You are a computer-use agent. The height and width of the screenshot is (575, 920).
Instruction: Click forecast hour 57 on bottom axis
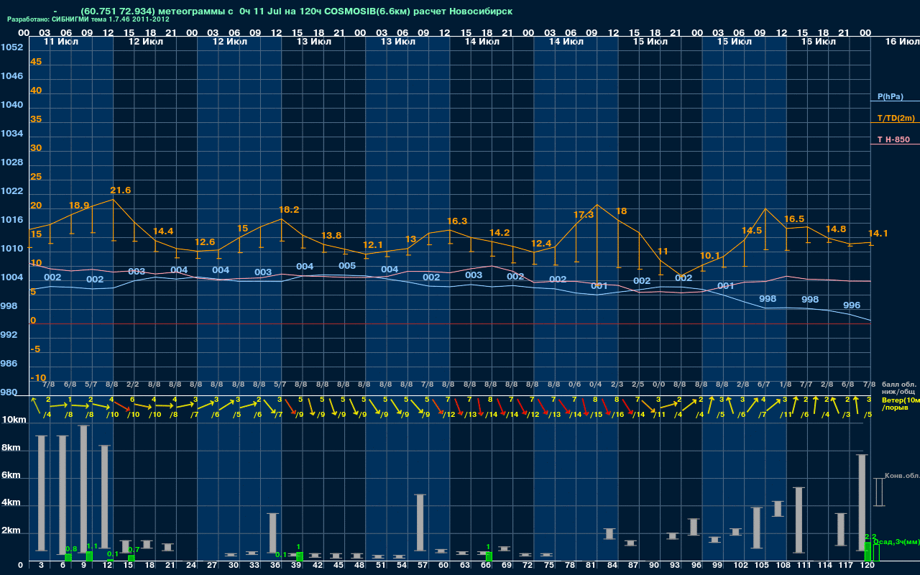click(423, 566)
